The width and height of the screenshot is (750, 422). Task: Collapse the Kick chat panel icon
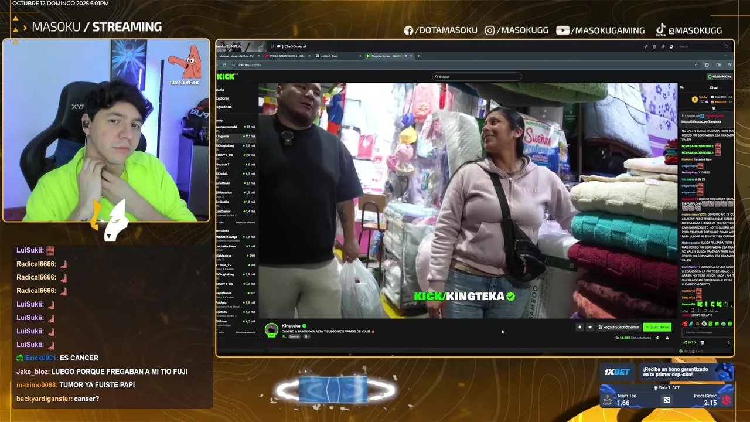click(x=681, y=87)
